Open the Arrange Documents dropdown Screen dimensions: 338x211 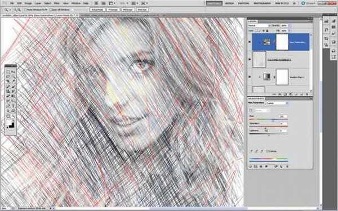pos(135,3)
